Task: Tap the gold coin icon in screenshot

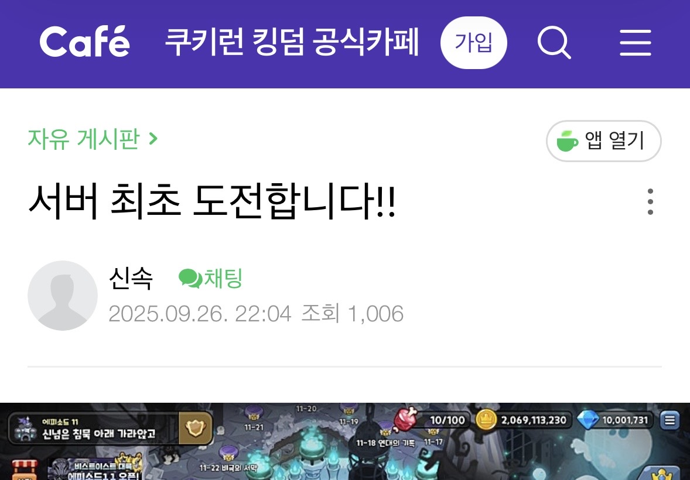Action: (486, 420)
